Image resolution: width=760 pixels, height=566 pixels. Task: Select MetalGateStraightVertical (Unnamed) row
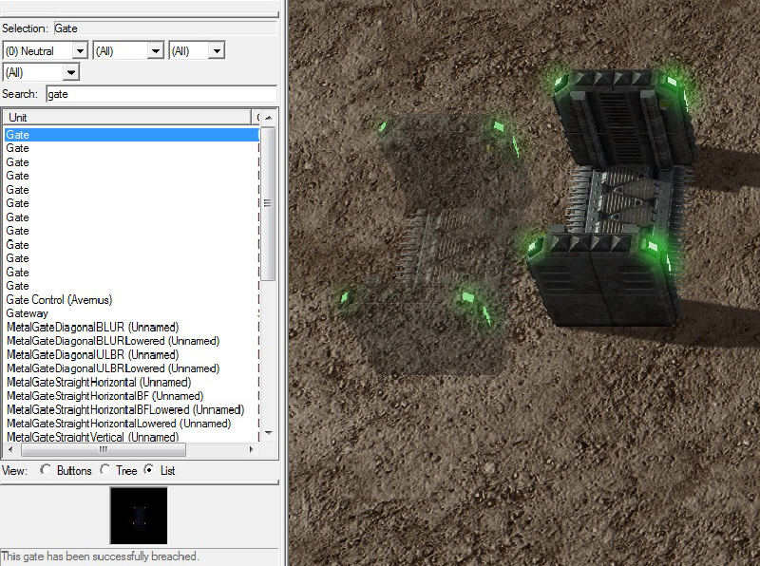pos(92,437)
